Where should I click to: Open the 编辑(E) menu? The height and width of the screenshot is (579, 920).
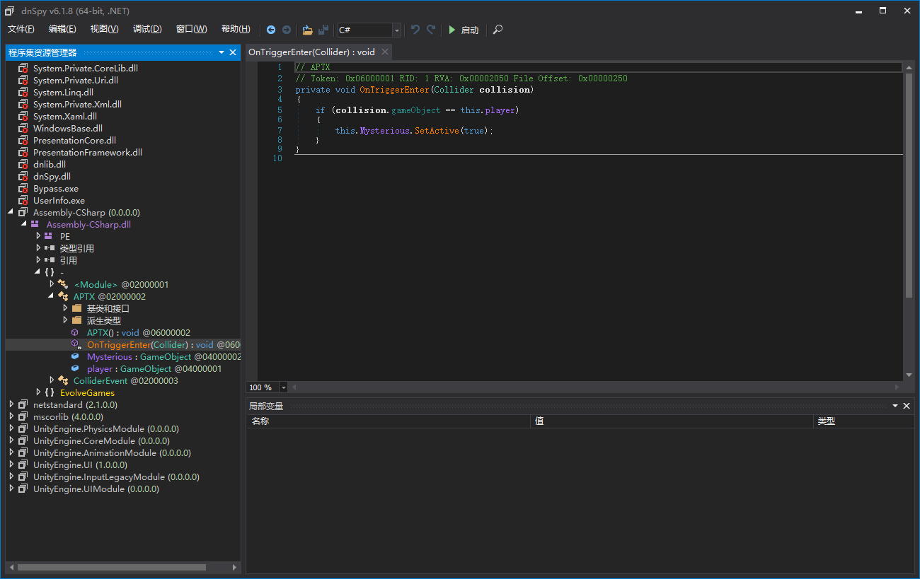click(x=62, y=29)
